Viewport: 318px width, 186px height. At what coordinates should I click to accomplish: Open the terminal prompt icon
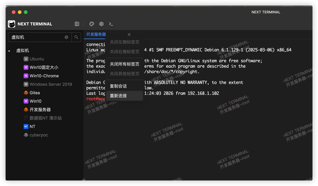pos(111,24)
